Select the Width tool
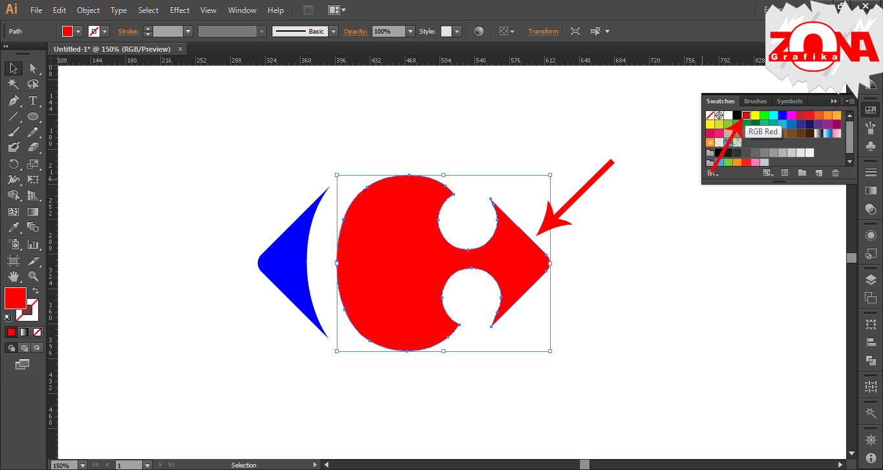883x470 pixels. [14, 179]
